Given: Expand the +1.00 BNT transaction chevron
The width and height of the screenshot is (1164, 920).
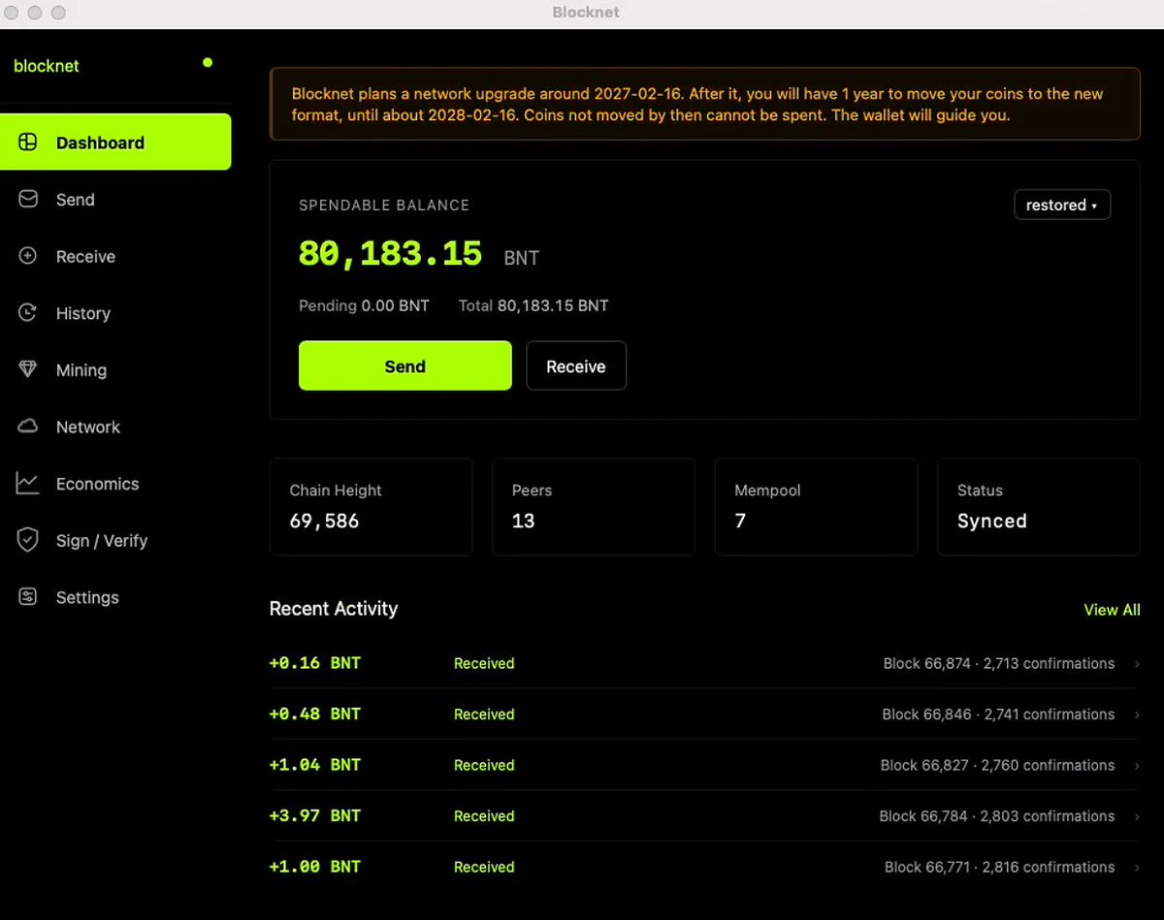Looking at the screenshot, I should tap(1137, 868).
